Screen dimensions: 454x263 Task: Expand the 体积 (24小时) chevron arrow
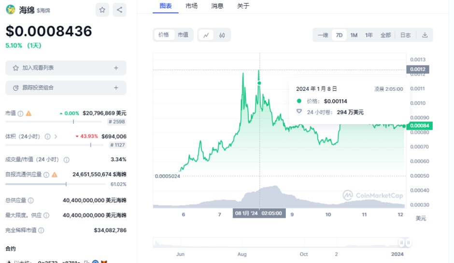tap(56, 136)
